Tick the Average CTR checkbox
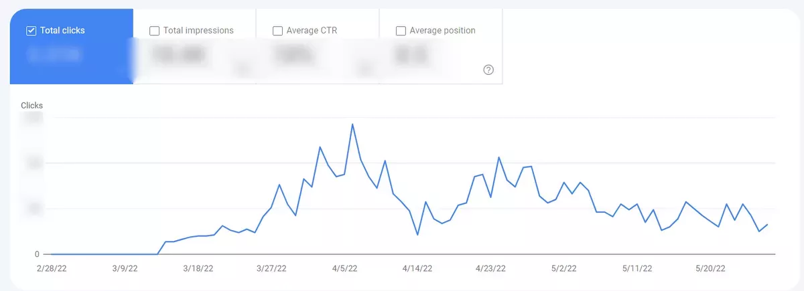Viewport: 804px width, 291px height. pyautogui.click(x=277, y=31)
